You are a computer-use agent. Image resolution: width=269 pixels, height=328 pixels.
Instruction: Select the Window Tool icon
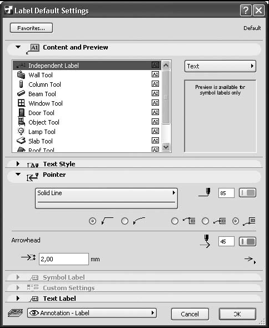21,103
